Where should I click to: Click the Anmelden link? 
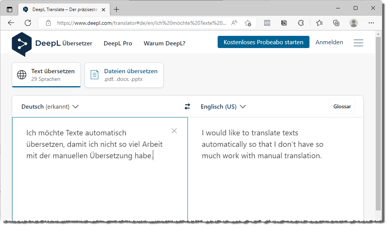329,42
